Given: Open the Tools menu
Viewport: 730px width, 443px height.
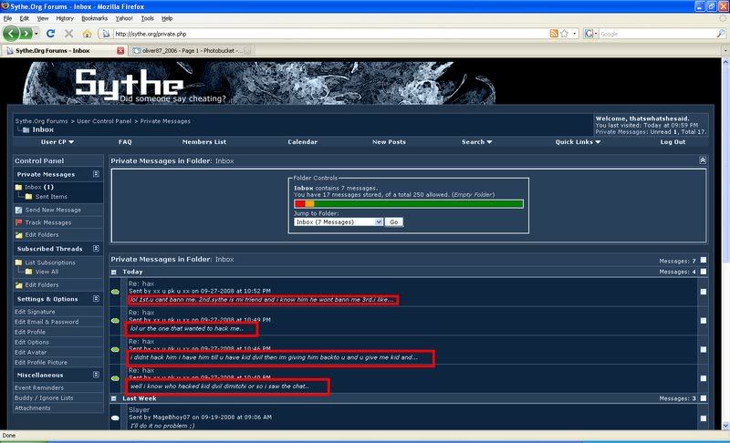Looking at the screenshot, I should point(147,18).
